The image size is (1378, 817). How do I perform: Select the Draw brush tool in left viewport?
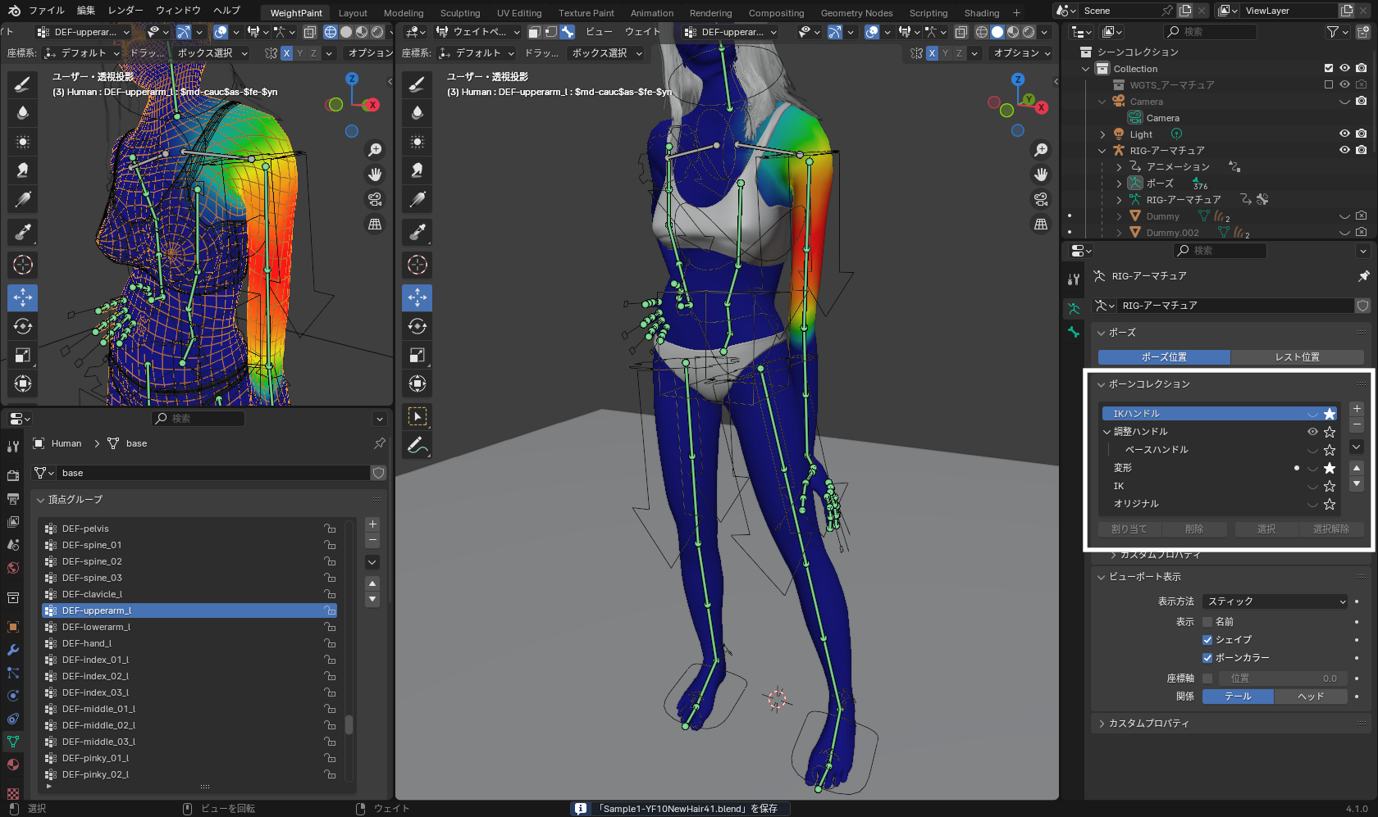[x=23, y=84]
